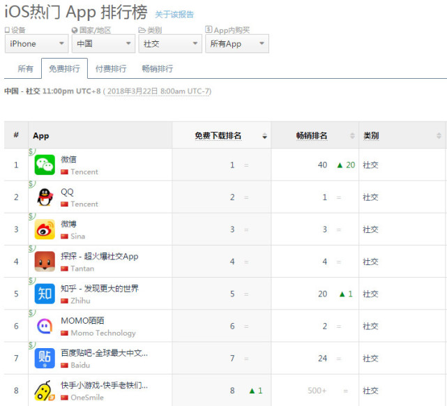
Task: Open the Weibo app icon
Action: pyautogui.click(x=45, y=230)
